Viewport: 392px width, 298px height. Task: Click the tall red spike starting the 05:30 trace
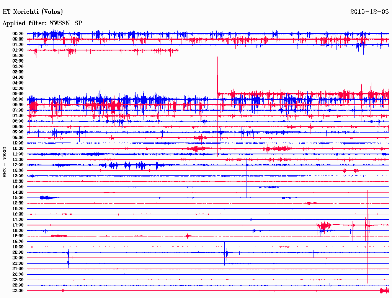[x=217, y=76]
